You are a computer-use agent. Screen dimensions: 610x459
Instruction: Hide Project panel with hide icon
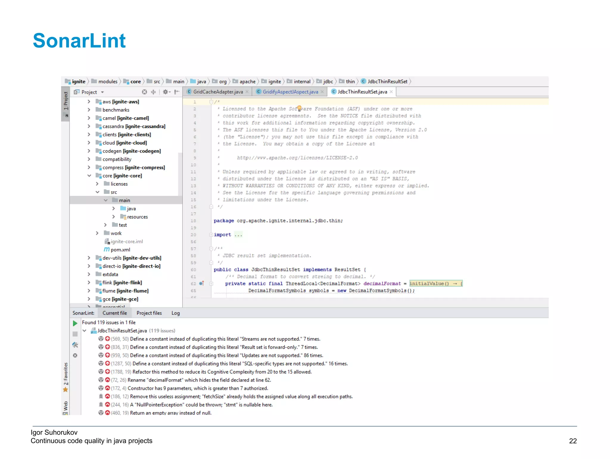click(x=177, y=92)
